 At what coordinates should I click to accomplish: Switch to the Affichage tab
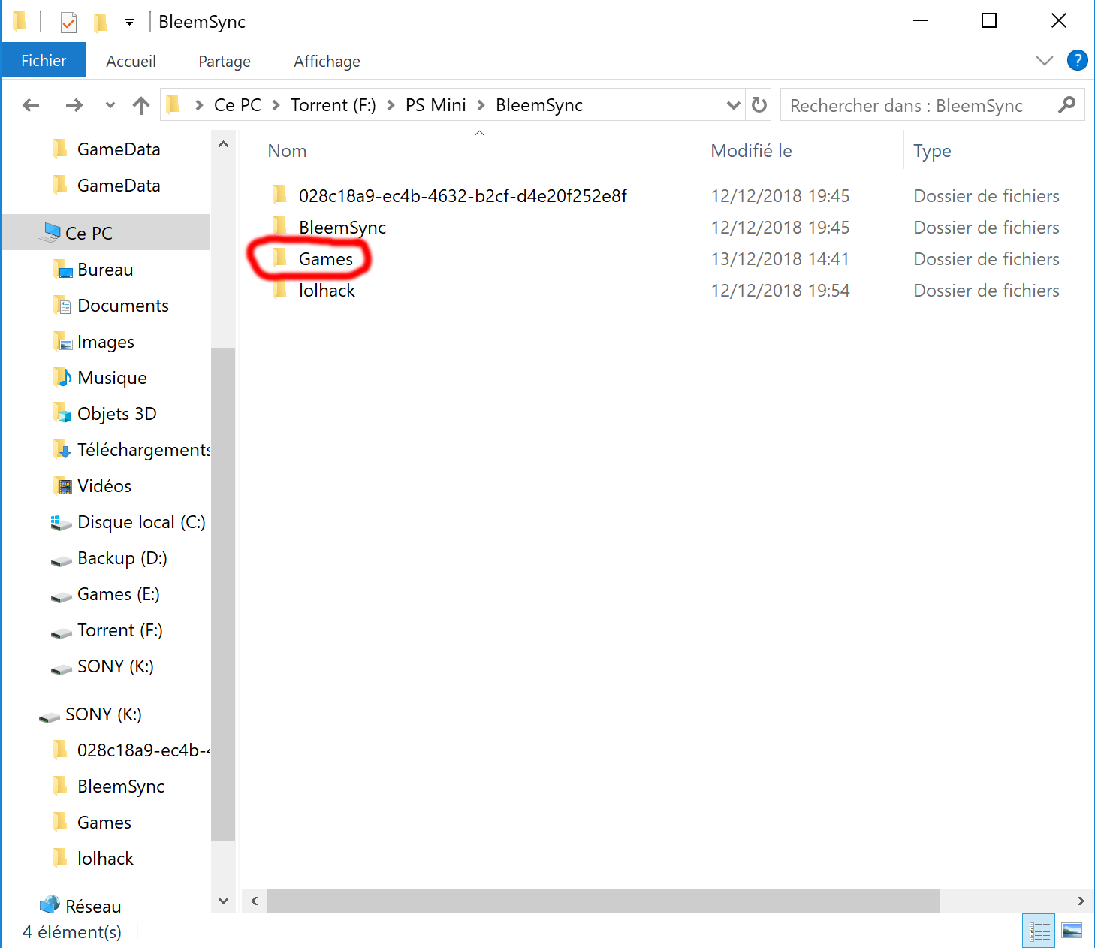pyautogui.click(x=327, y=62)
